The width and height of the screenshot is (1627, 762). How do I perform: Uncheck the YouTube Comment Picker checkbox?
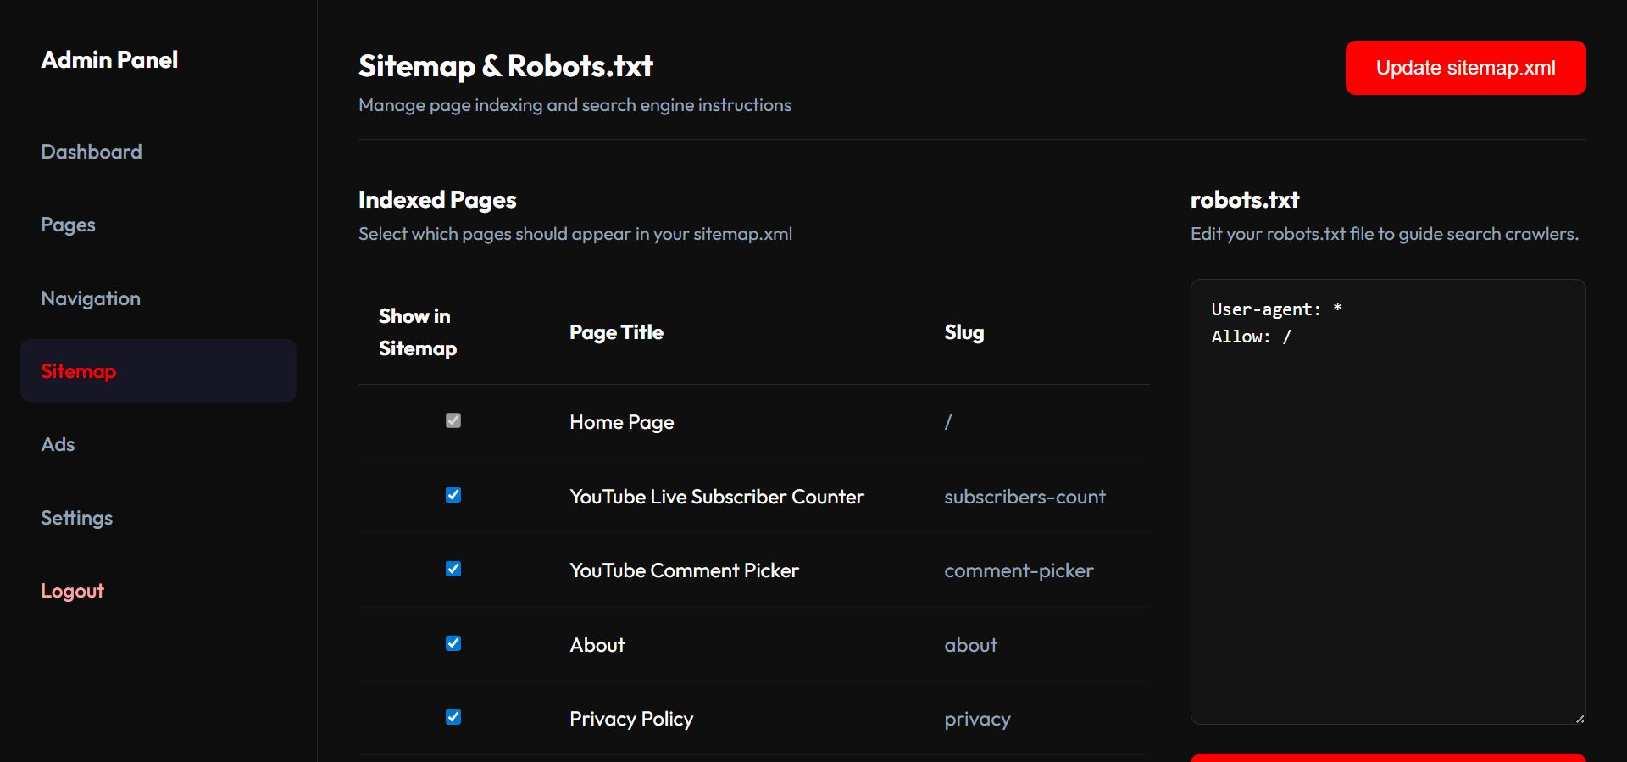tap(453, 569)
